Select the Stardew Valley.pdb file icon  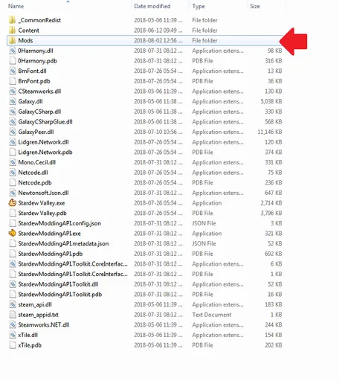tap(13, 213)
